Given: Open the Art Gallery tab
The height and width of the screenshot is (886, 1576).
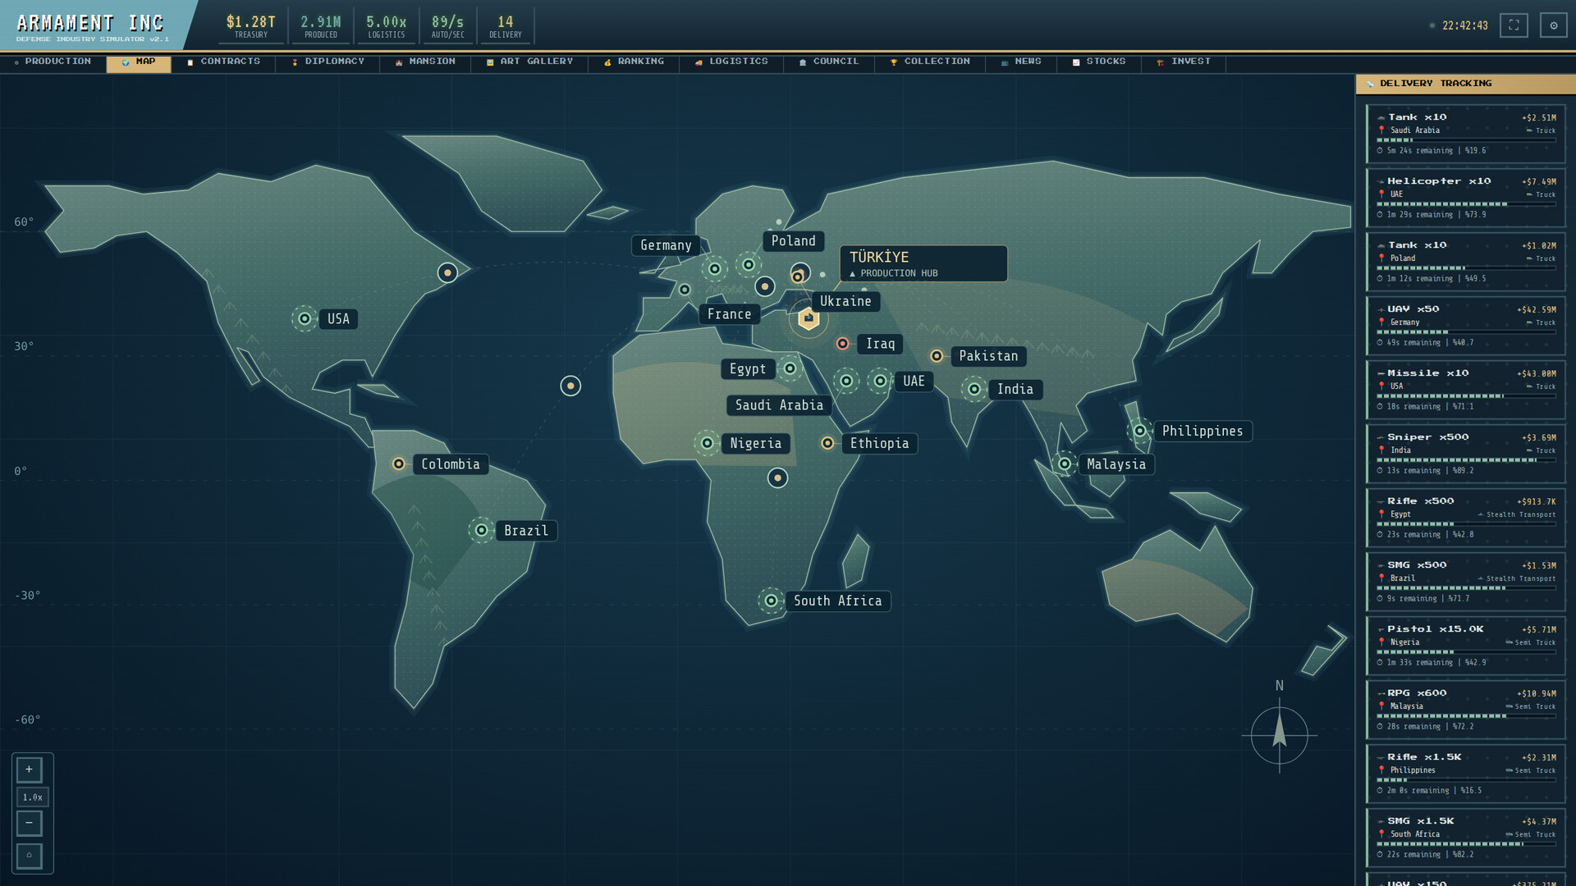Looking at the screenshot, I should (x=529, y=62).
